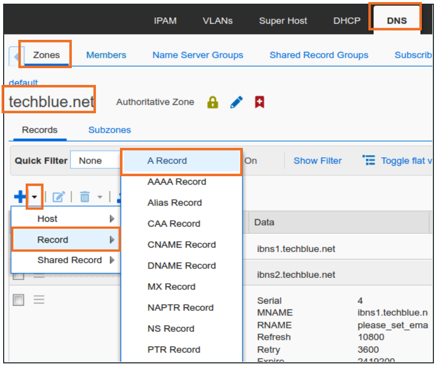Image resolution: width=436 pixels, height=366 pixels.
Task: Click the trash delete icon in toolbar
Action: [84, 197]
